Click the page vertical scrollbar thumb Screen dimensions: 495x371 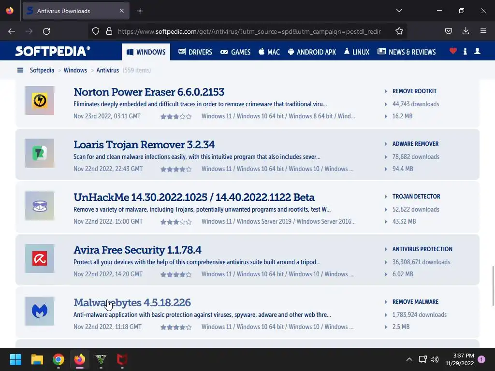pos(493,286)
